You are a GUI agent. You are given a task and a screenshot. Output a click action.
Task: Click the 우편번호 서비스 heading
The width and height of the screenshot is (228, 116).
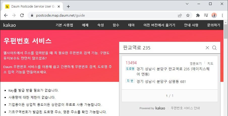(x=27, y=41)
